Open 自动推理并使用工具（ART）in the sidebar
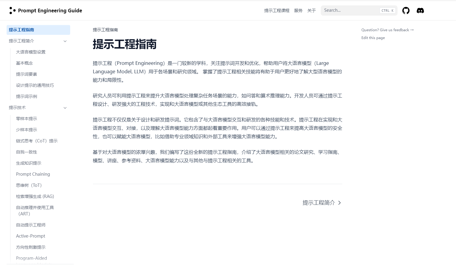The image size is (456, 267). tap(35, 211)
